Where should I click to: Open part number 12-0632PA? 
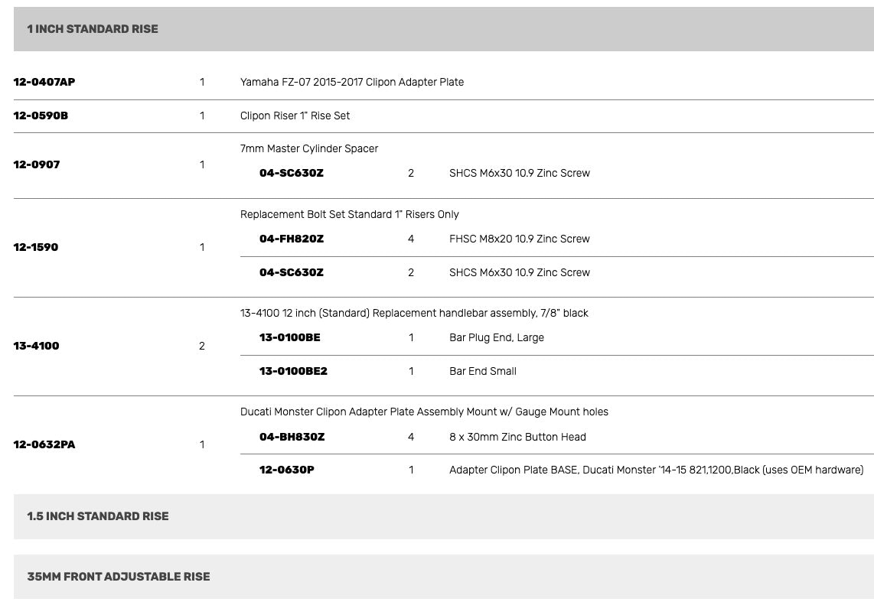[x=44, y=444]
